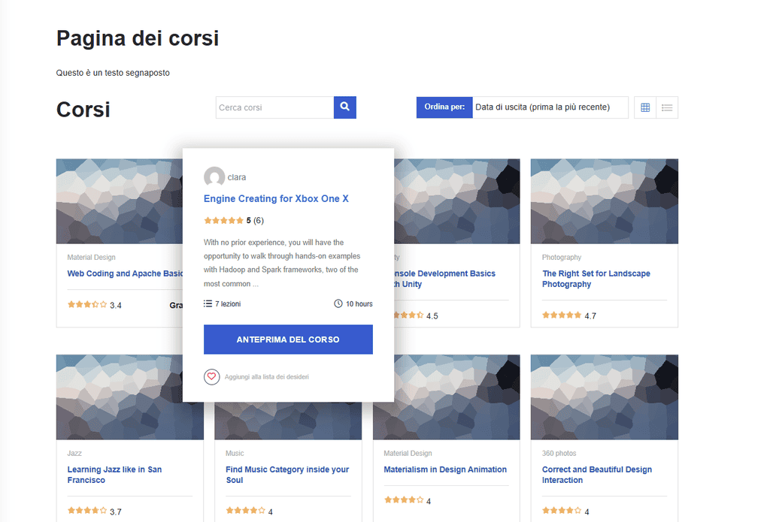Click the 3.7 star rating of Learning Jazz
Screen dimensions: 770x522
tap(87, 511)
